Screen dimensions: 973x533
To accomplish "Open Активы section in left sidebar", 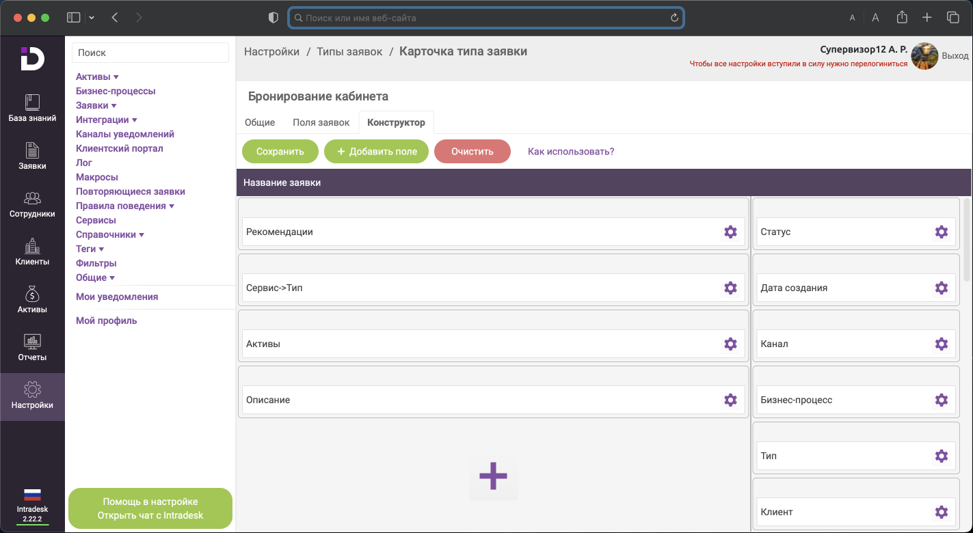I will pyautogui.click(x=32, y=300).
